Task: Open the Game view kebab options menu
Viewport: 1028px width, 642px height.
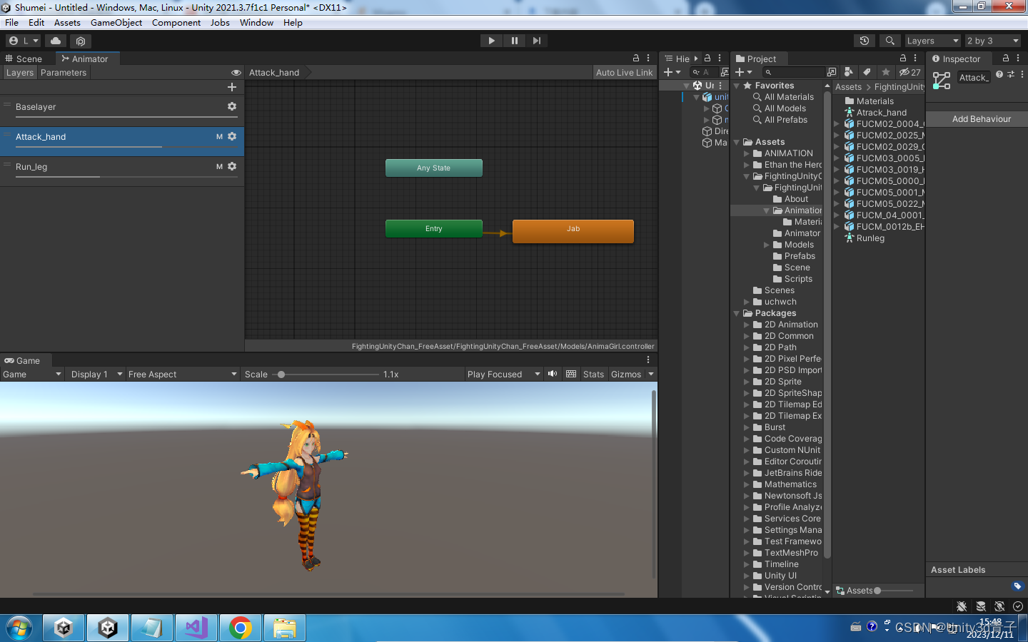Action: 648,360
